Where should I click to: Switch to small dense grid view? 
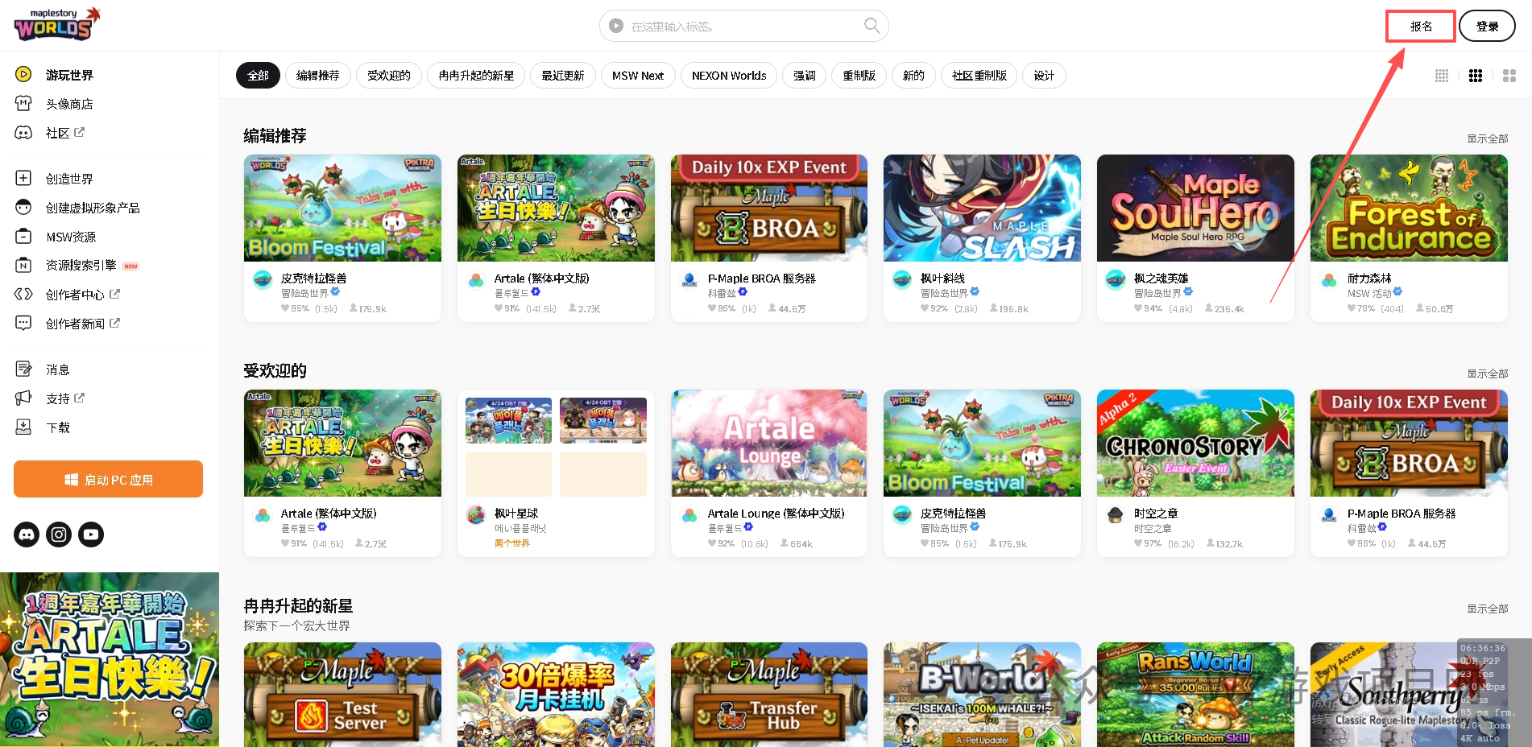1442,76
